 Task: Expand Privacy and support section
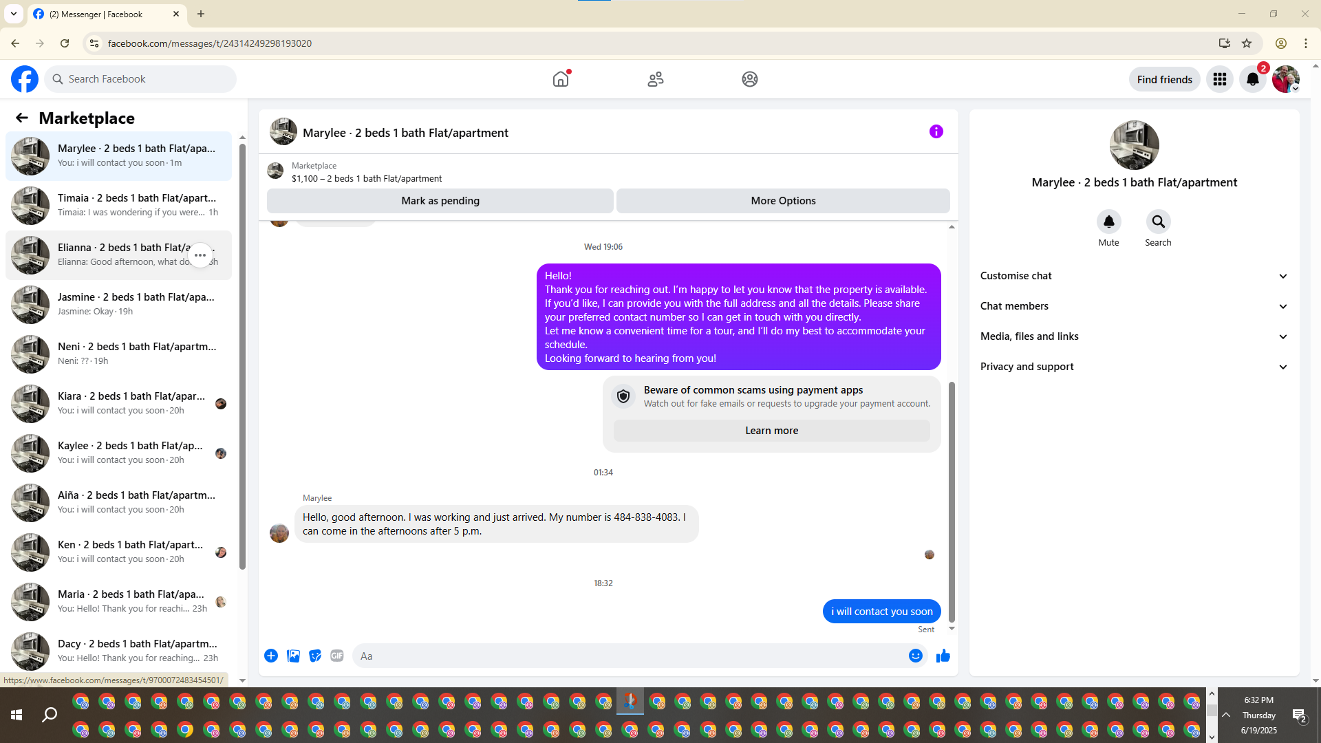(x=1134, y=367)
